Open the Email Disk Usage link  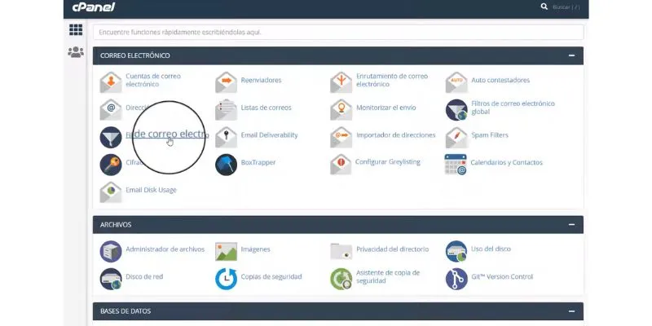click(x=151, y=190)
